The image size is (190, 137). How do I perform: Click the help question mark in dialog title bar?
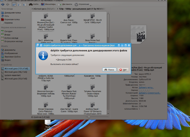tap(119, 45)
